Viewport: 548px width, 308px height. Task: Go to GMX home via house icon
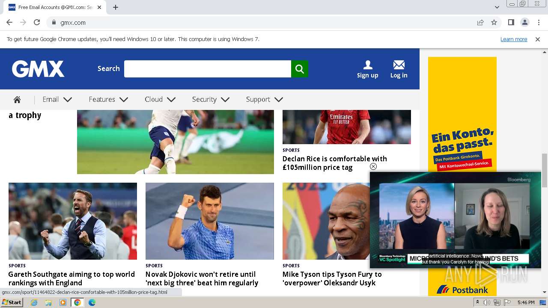17,100
